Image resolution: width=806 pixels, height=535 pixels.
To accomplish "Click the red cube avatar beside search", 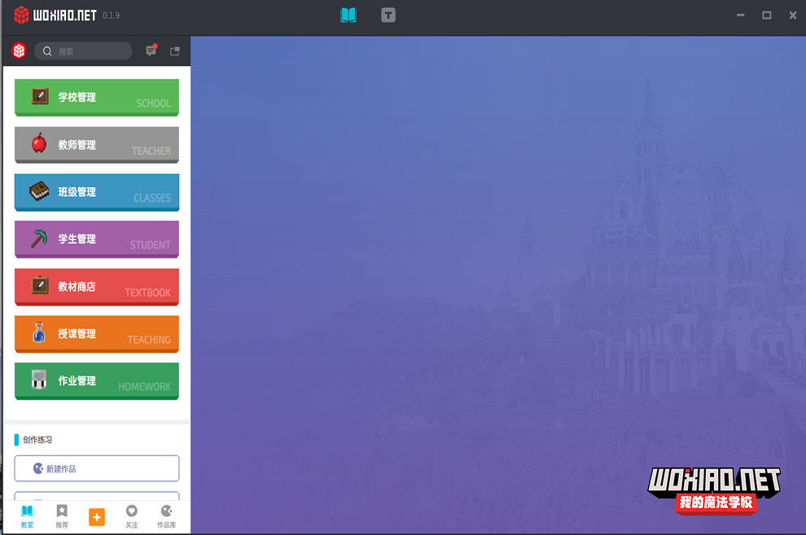I will pyautogui.click(x=19, y=51).
